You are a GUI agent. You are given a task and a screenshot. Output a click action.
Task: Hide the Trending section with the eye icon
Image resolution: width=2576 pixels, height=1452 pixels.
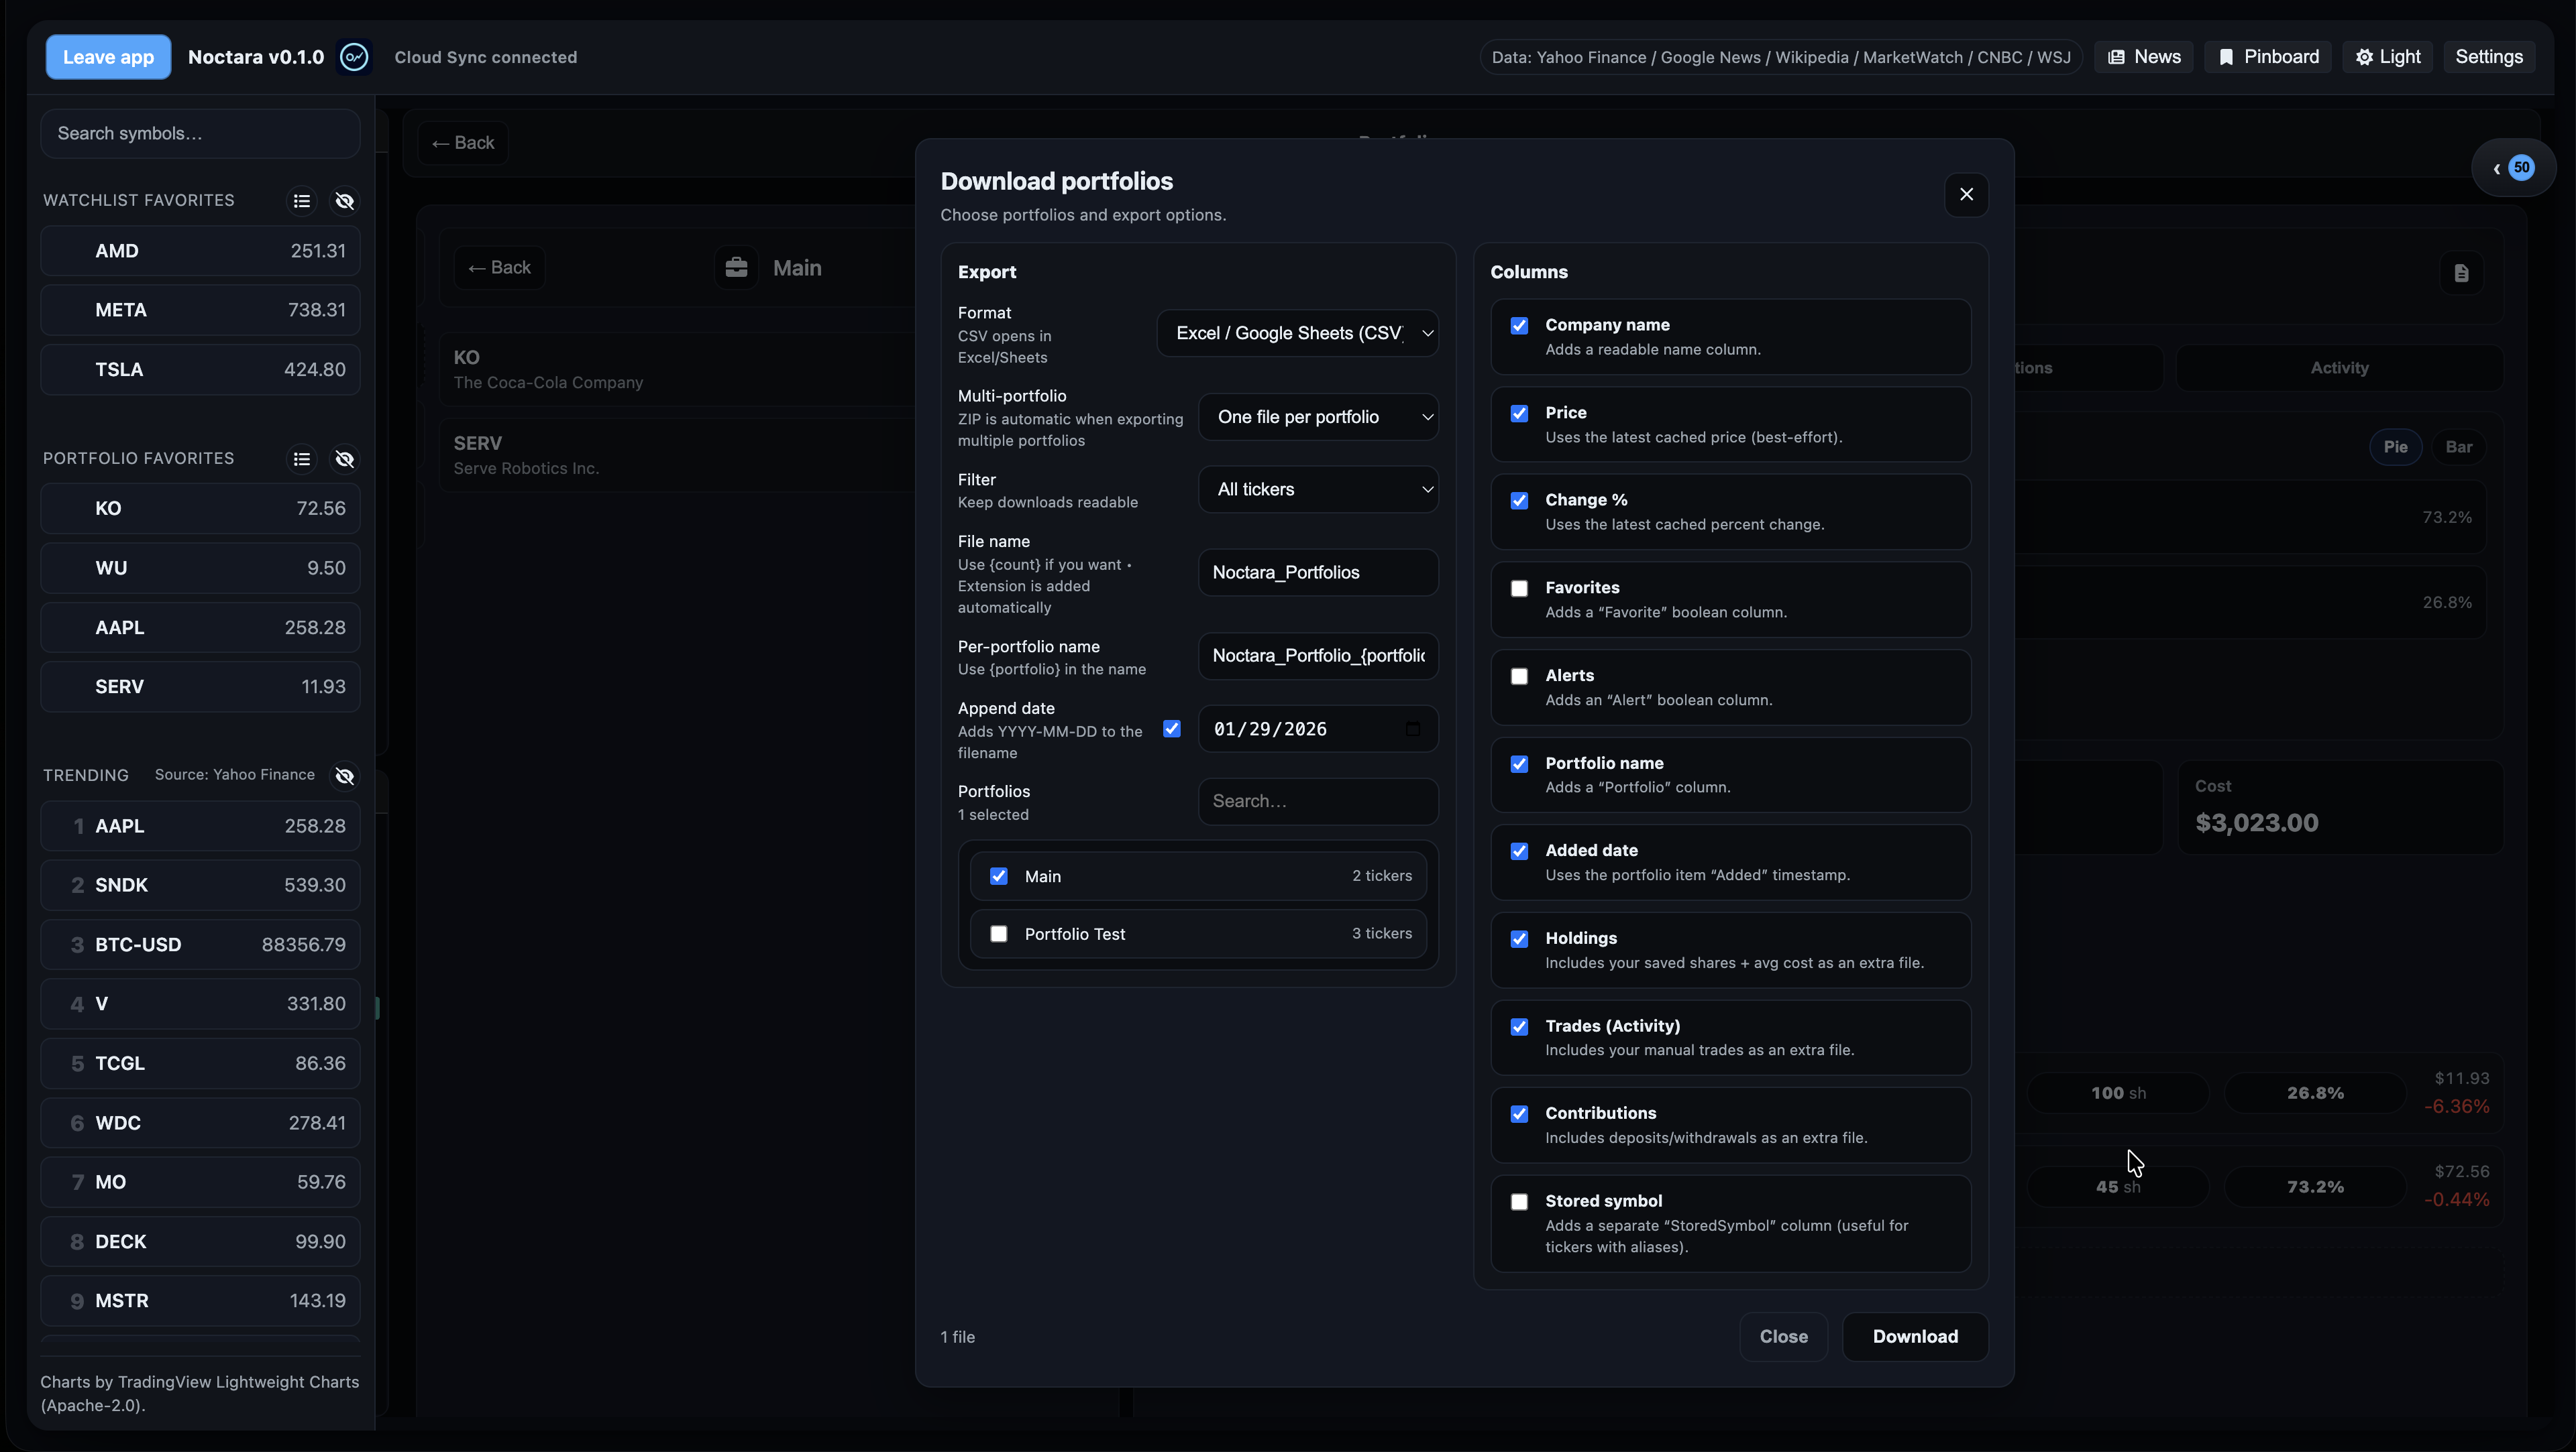point(344,776)
